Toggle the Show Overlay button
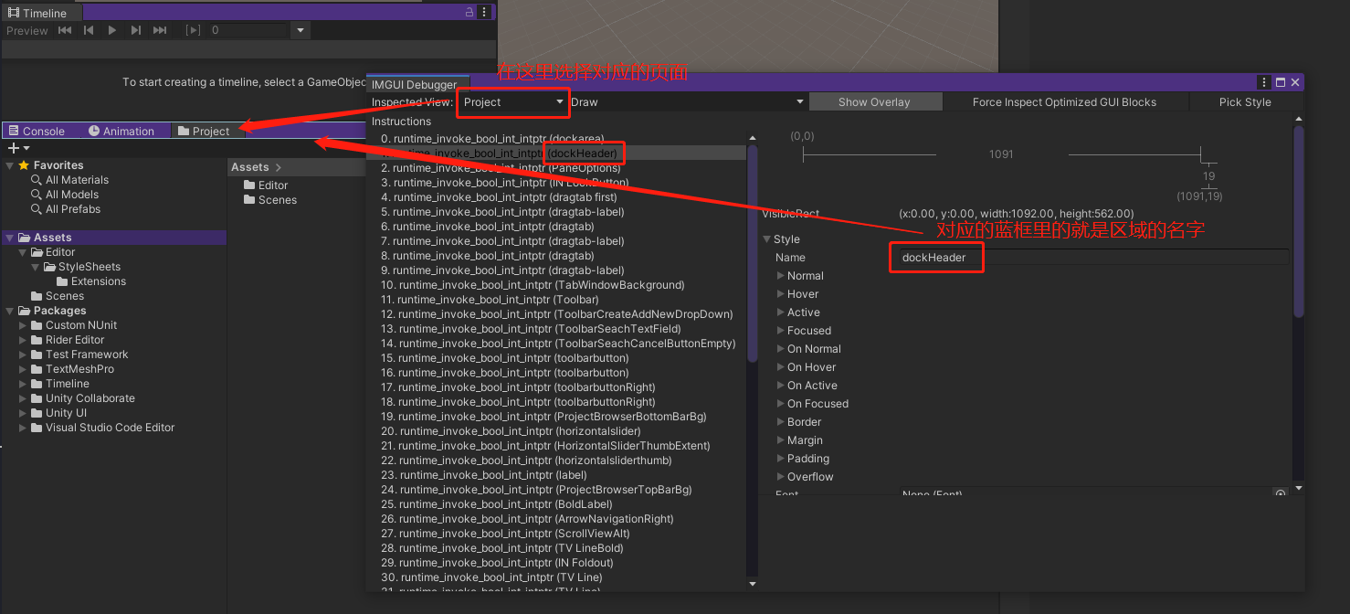 coord(874,102)
